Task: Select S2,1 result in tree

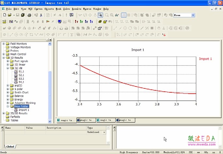Action: pyautogui.click(x=21, y=75)
